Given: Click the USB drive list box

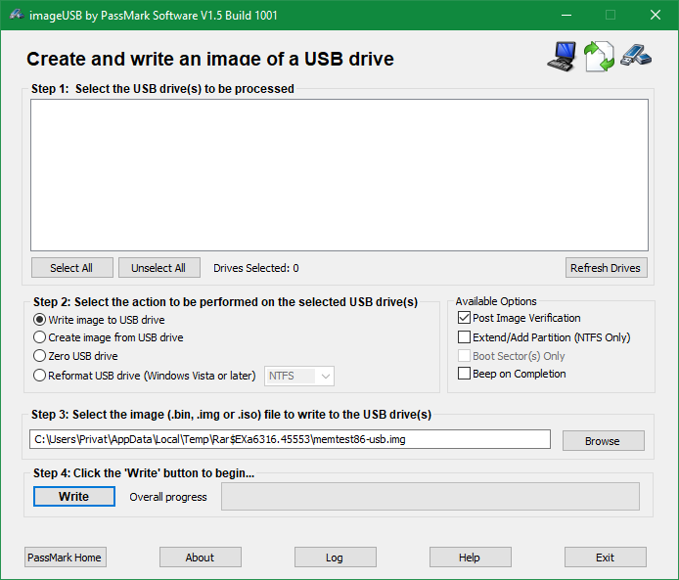Looking at the screenshot, I should [339, 175].
